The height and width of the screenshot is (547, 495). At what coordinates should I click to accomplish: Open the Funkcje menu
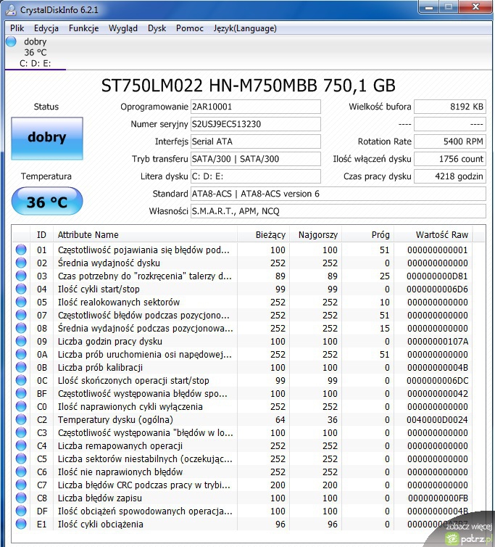tap(84, 28)
